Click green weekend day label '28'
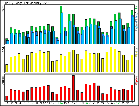This screenshot has width=139, height=106. 119,103
